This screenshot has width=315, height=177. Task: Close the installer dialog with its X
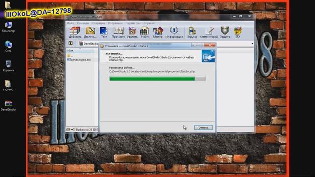(x=210, y=45)
